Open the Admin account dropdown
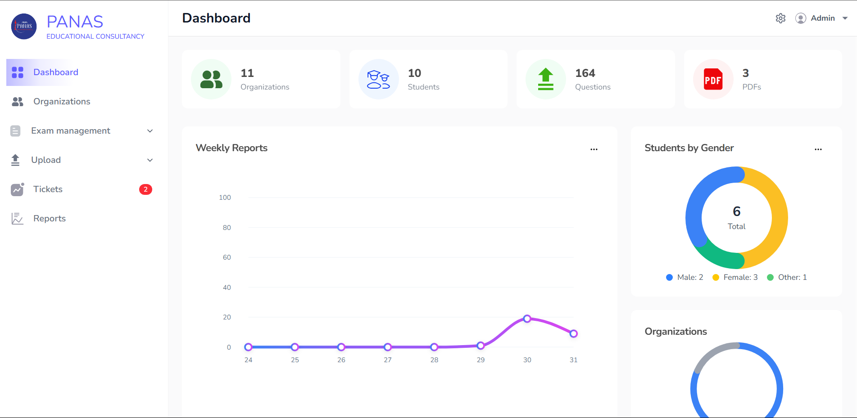Image resolution: width=857 pixels, height=418 pixels. [x=822, y=18]
